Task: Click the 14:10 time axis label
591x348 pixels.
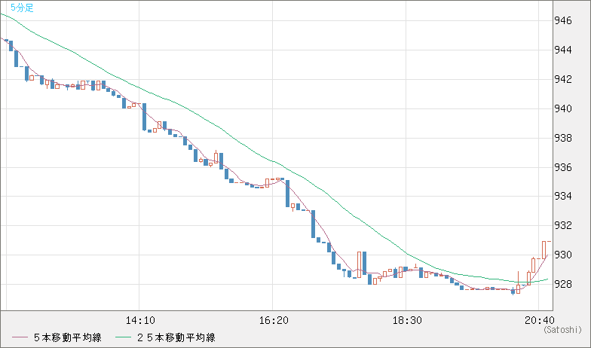Action: [140, 321]
